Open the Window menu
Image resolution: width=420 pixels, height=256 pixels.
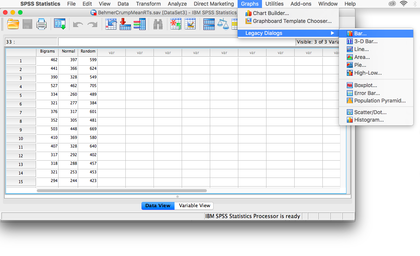click(328, 4)
